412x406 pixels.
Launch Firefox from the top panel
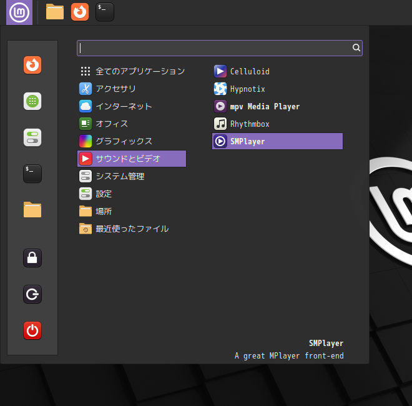point(80,12)
